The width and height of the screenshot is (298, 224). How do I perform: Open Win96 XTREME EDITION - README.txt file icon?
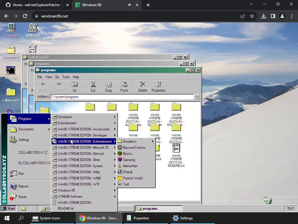pyautogui.click(x=176, y=155)
